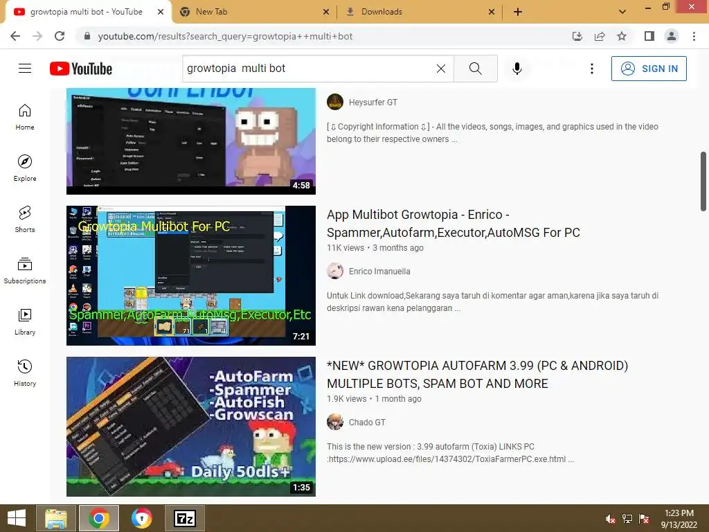Open Home in the sidebar
Viewport: 709px width, 532px height.
[x=25, y=116]
